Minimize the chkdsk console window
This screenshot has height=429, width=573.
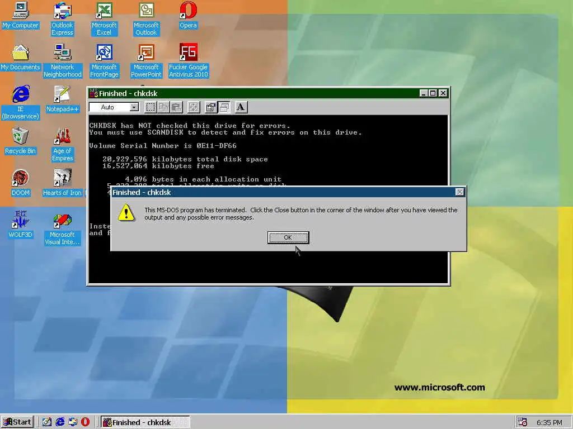tap(424, 93)
